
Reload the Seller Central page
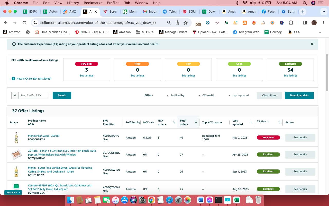point(24,23)
